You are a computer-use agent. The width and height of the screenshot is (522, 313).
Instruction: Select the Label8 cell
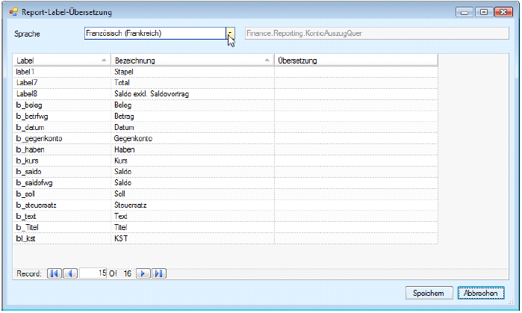(62, 94)
